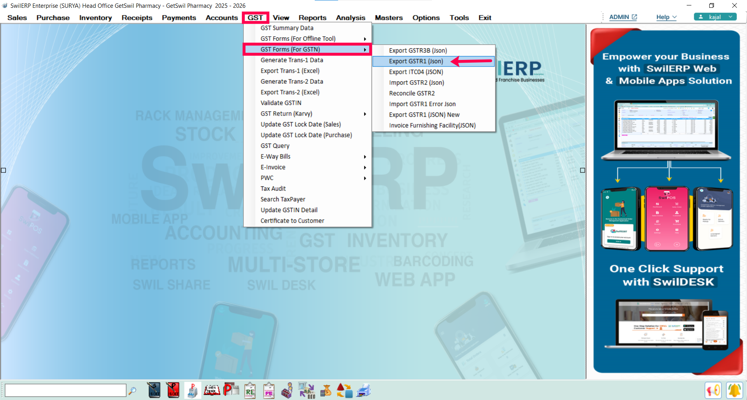Open the Payments menu
The image size is (747, 400).
click(x=179, y=18)
